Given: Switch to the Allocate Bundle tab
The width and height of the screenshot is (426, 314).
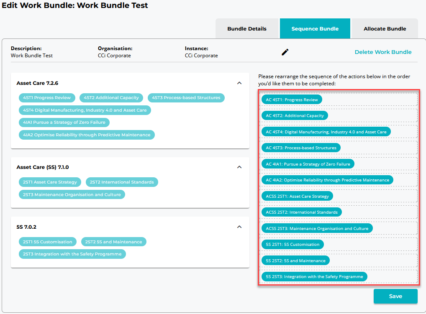Looking at the screenshot, I should (x=385, y=29).
